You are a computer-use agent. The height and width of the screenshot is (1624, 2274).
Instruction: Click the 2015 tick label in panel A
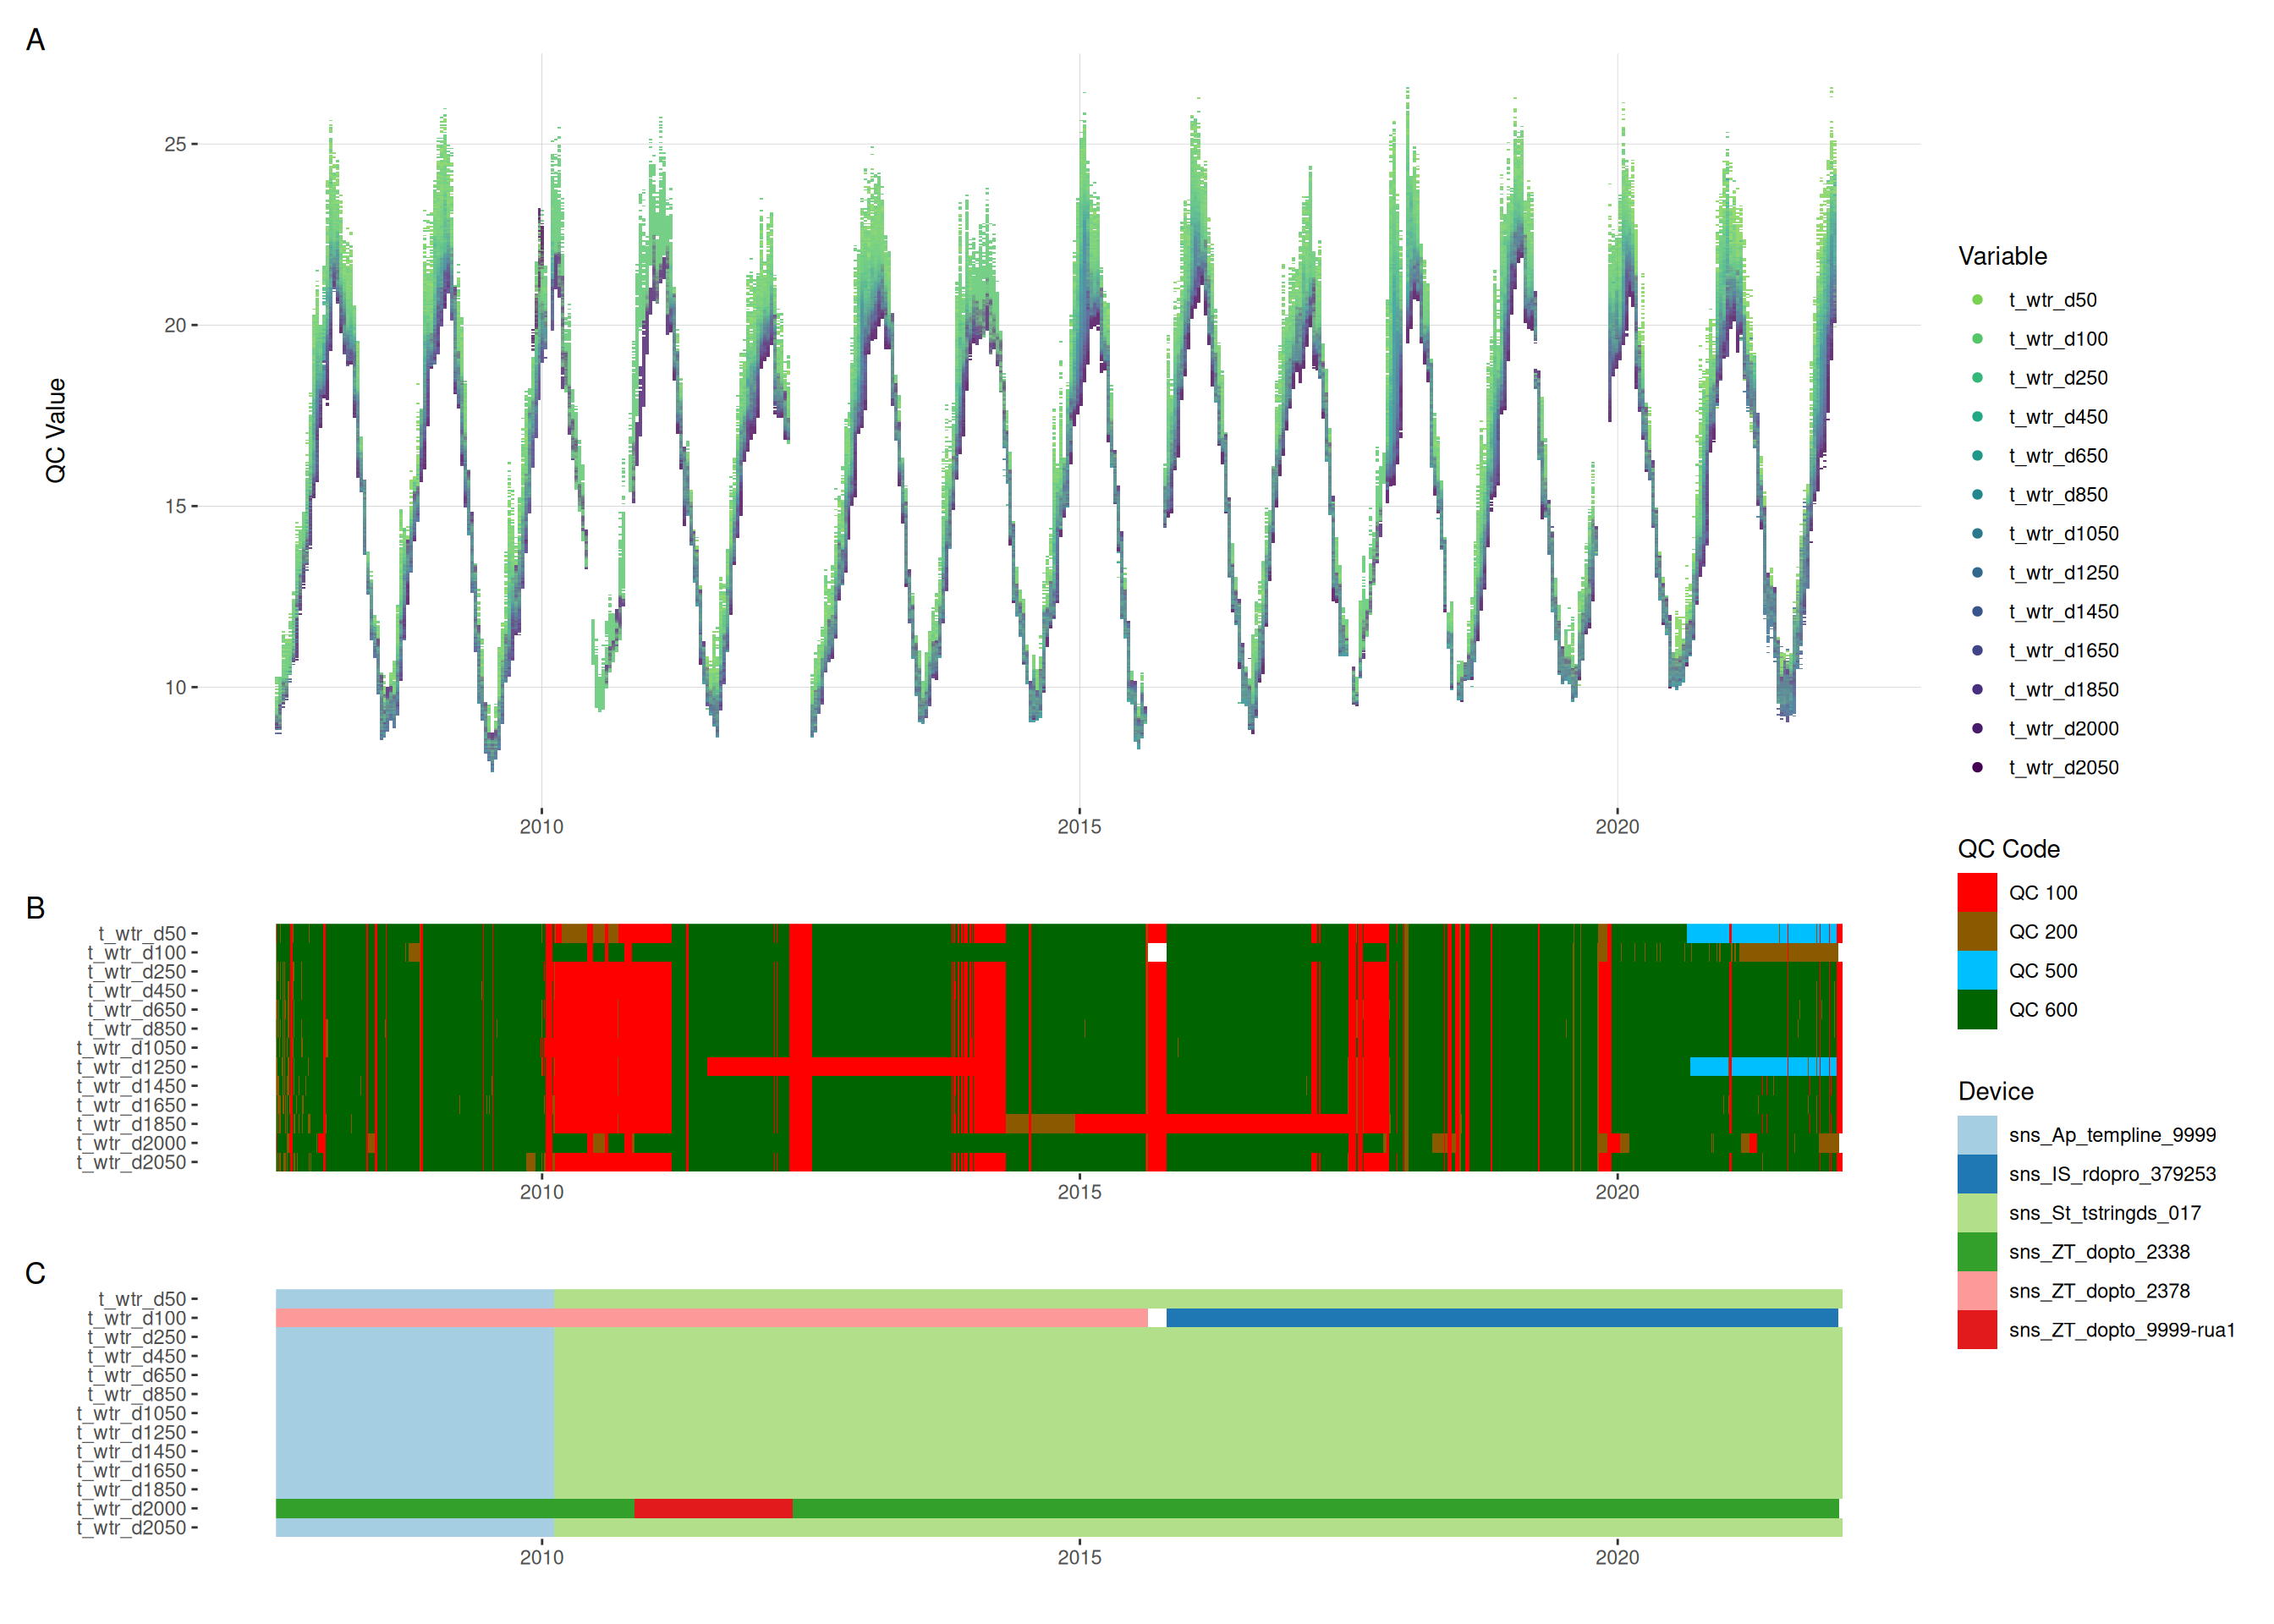(x=1079, y=827)
